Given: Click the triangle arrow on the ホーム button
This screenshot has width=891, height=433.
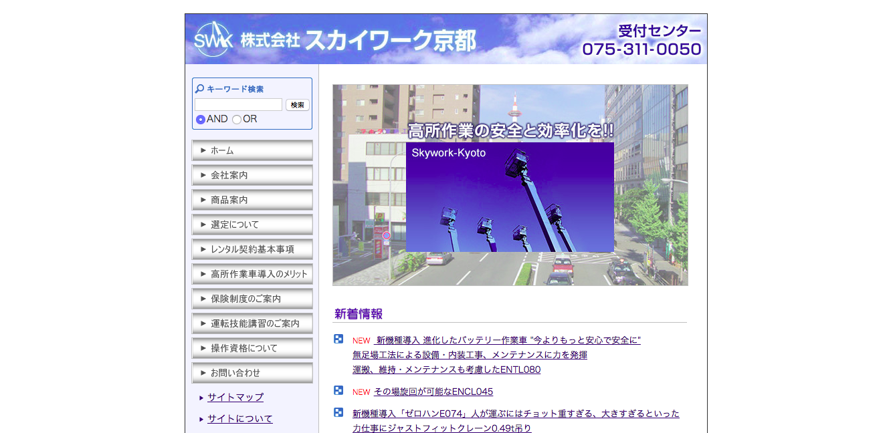Looking at the screenshot, I should point(203,150).
